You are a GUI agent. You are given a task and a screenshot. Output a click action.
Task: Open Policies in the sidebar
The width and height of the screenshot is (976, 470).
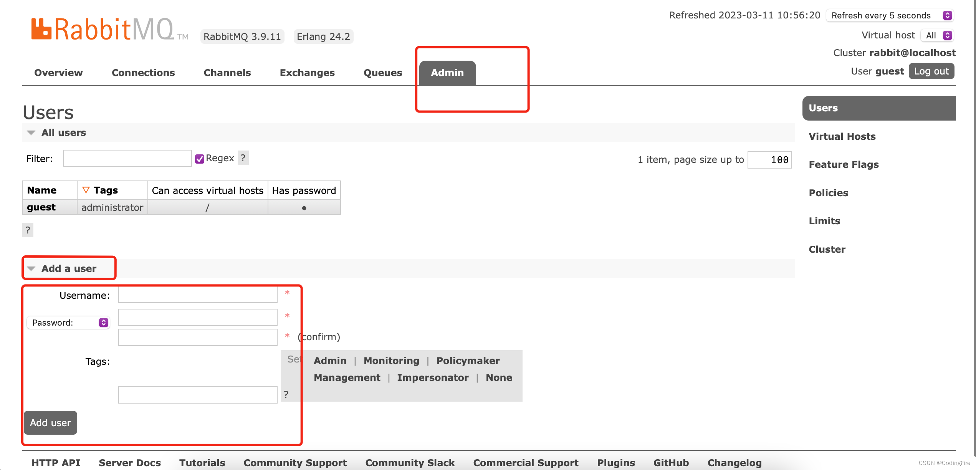829,193
